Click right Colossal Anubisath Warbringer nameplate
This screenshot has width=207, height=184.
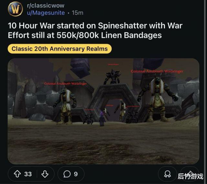coord(157,71)
